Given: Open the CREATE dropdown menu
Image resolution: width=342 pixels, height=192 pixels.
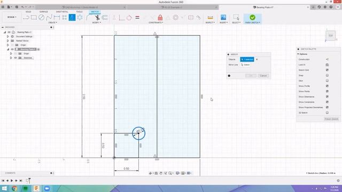Looking at the screenshot, I should coord(52,22).
